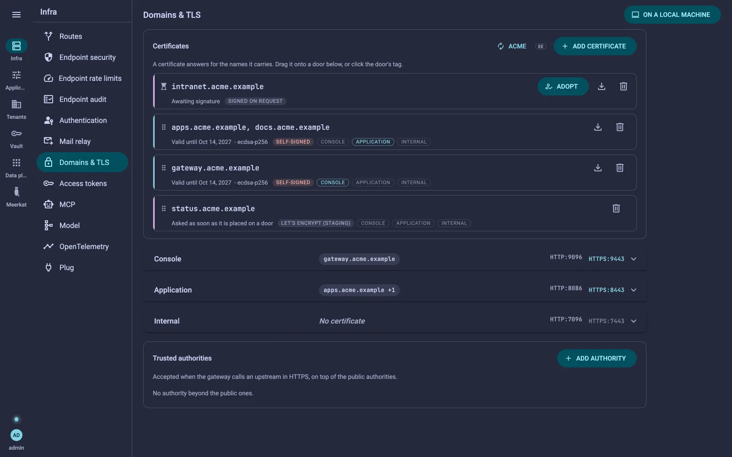Open the ACME settings button
Screen dimensions: 732x457
click(x=512, y=46)
